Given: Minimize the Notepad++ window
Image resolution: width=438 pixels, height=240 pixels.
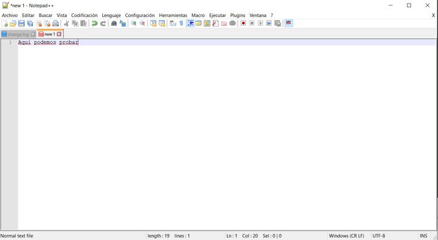Looking at the screenshot, I should [391, 5].
